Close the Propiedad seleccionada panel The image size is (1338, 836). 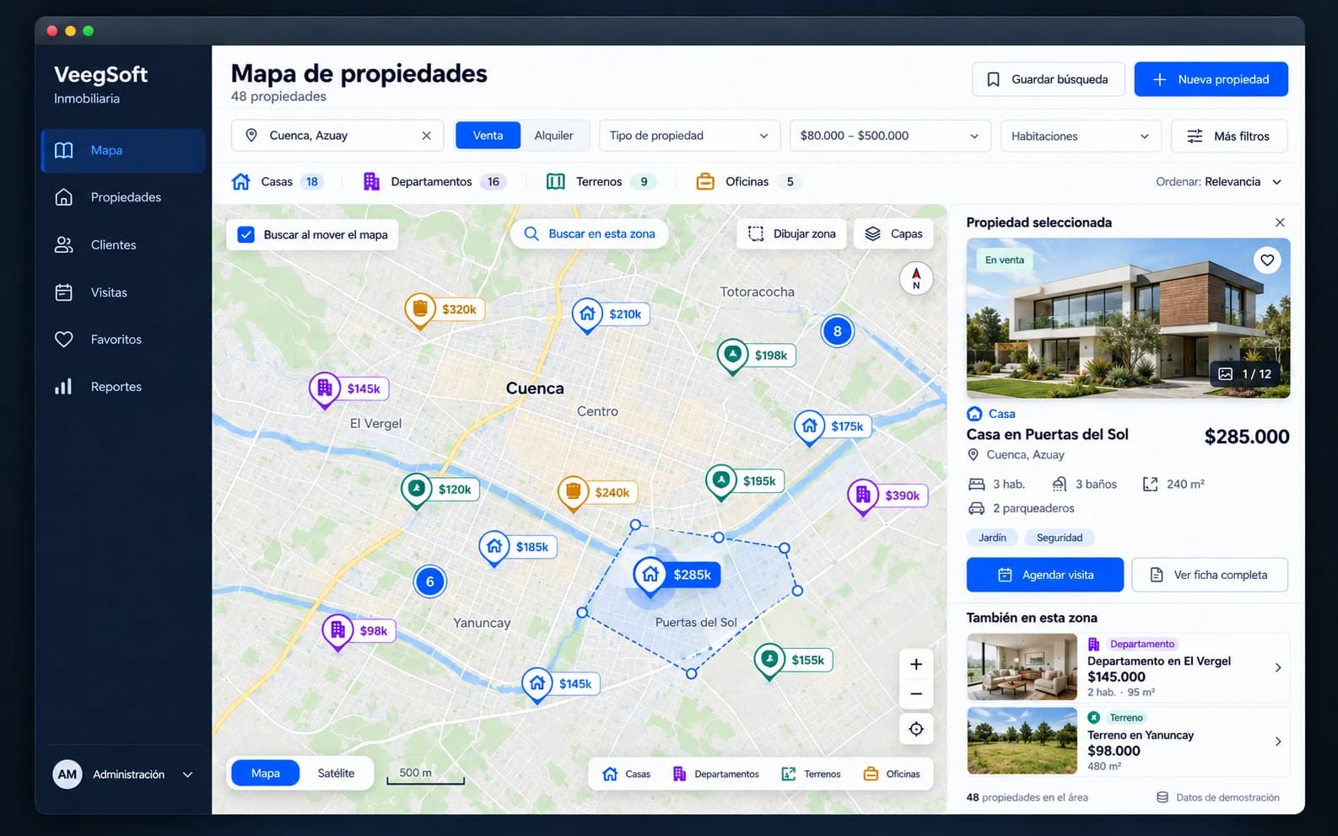(x=1280, y=222)
